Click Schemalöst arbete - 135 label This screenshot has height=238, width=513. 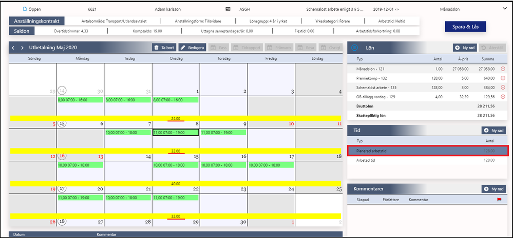click(376, 88)
